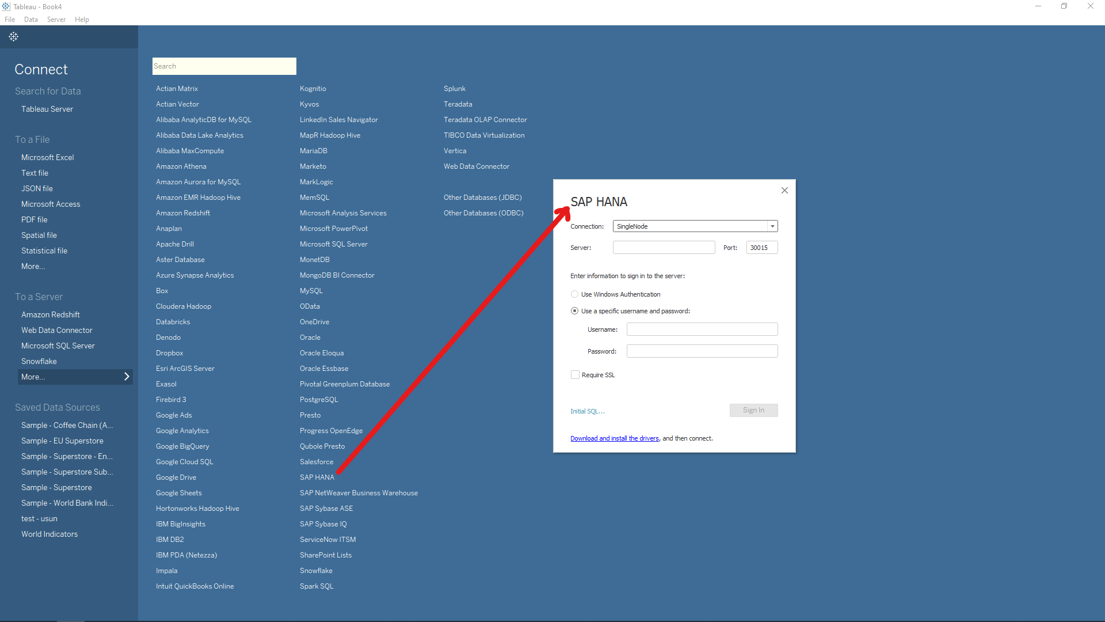Open the Data menu
The width and height of the screenshot is (1105, 622).
pyautogui.click(x=31, y=20)
